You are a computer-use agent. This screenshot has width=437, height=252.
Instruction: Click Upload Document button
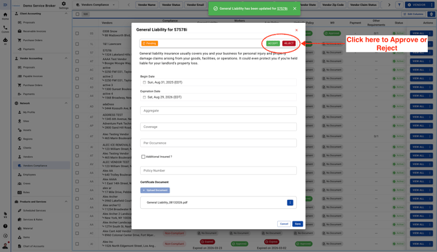[x=155, y=191]
